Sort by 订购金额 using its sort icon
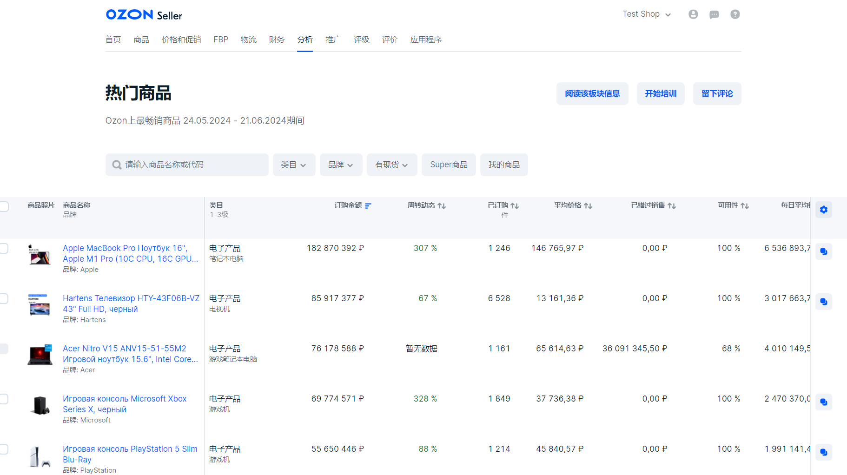The image size is (847, 475). tap(368, 206)
